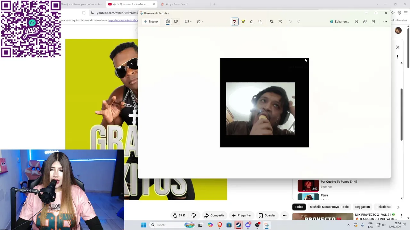This screenshot has width=410, height=230.
Task: Open the Brave browser from the taskbar
Action: coord(220,225)
